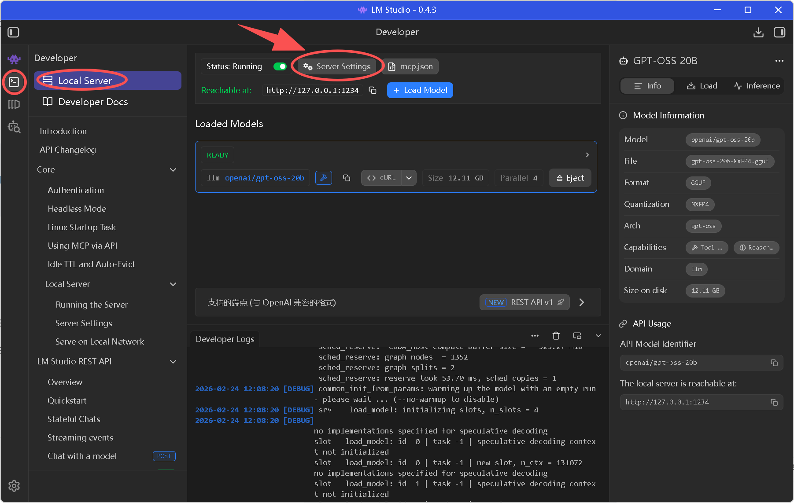This screenshot has height=503, width=794.
Task: Open Idle TTL and Auto-Evict page
Action: pyautogui.click(x=91, y=264)
